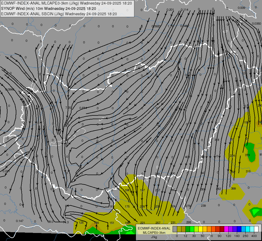The image size is (262, 241).
Task: Click the 0.684 data value on map
Action: (x=83, y=108)
